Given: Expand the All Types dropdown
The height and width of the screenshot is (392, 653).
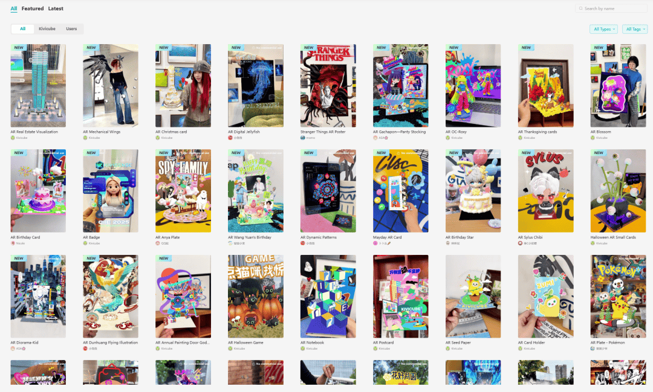Looking at the screenshot, I should [604, 29].
